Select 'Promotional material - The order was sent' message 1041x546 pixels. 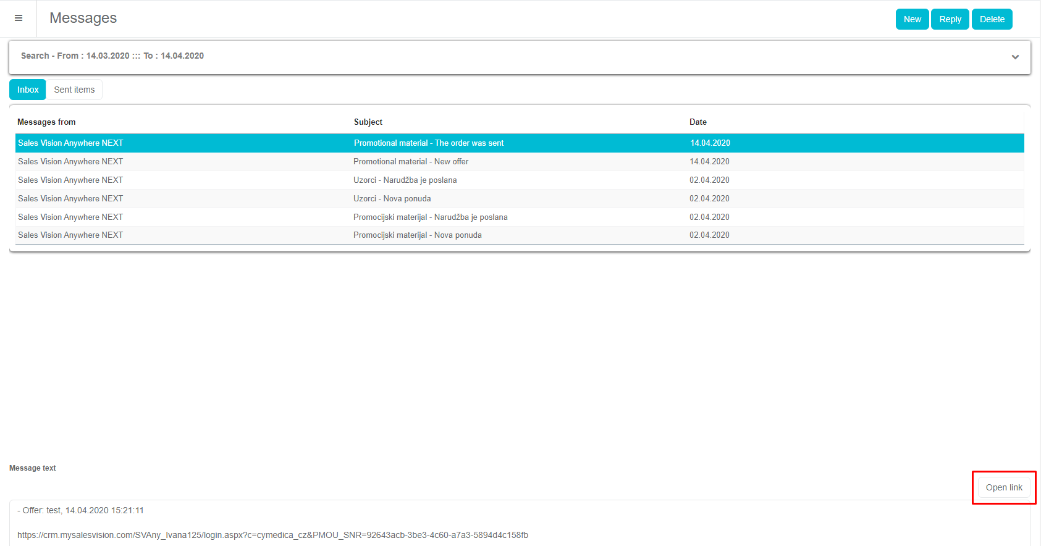coord(428,143)
